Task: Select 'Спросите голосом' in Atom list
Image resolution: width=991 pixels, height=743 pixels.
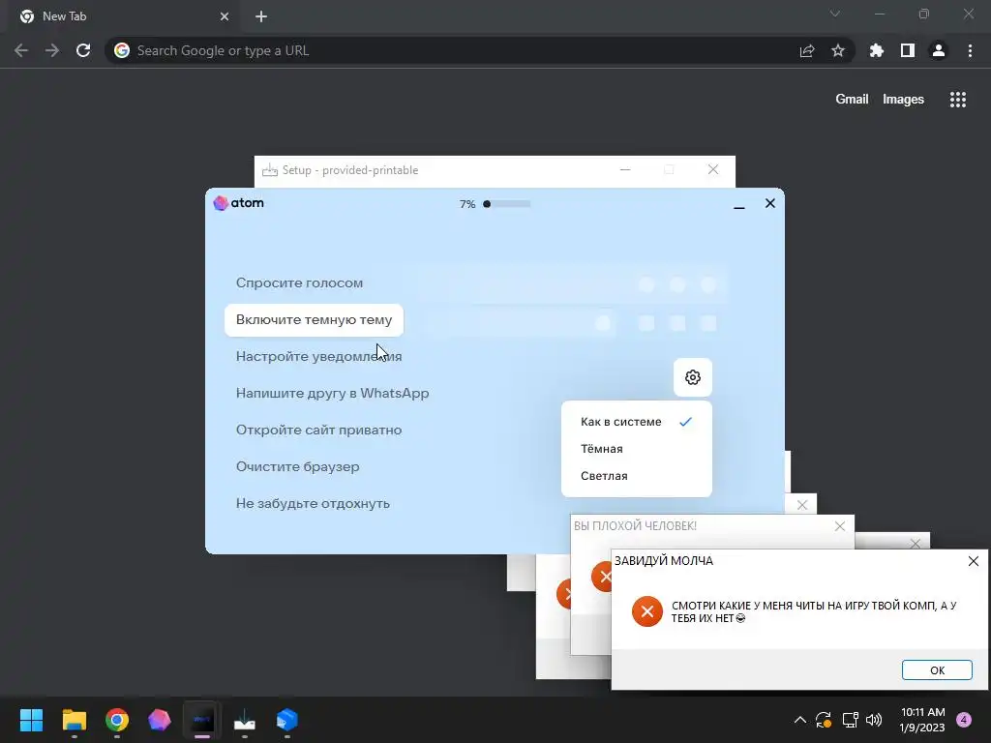Action: pyautogui.click(x=299, y=283)
